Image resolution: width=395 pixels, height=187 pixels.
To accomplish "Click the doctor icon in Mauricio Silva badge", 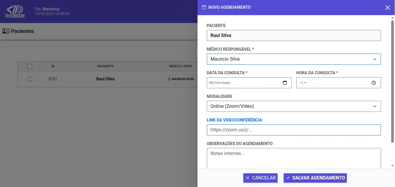I will point(169,79).
